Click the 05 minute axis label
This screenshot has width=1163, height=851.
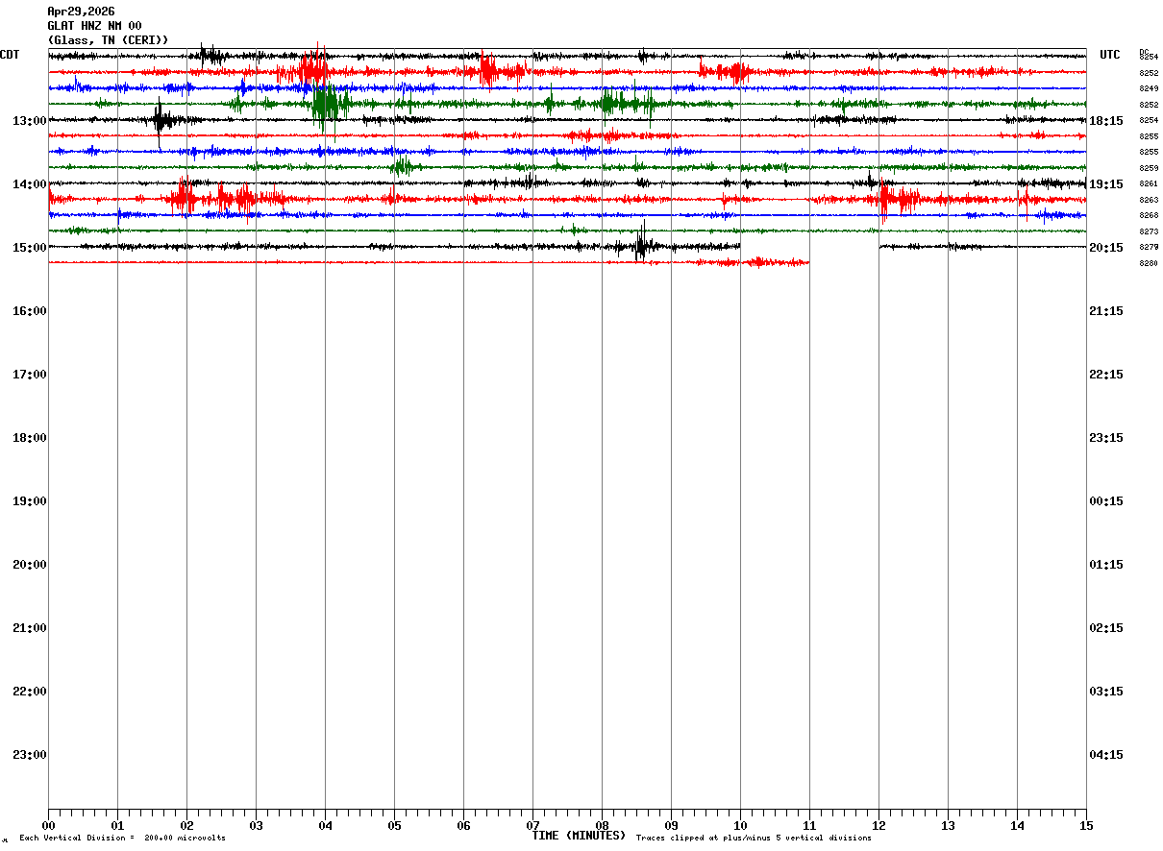click(394, 826)
